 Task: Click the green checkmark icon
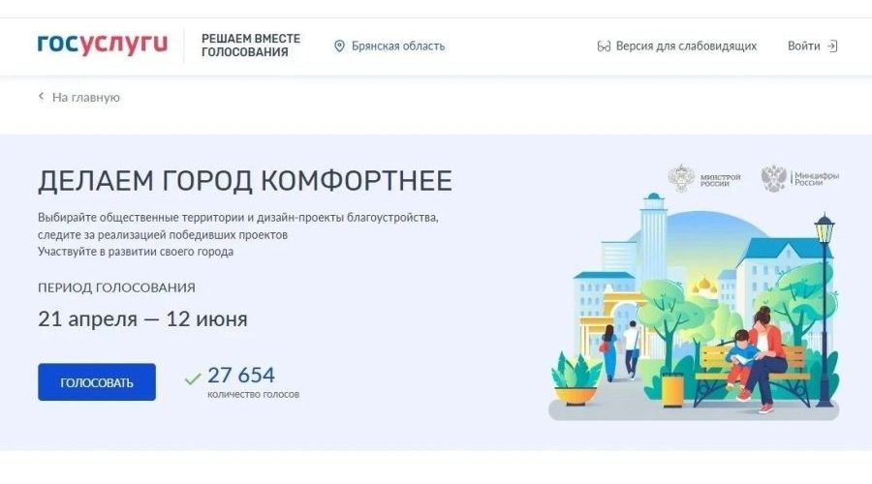coord(193,378)
